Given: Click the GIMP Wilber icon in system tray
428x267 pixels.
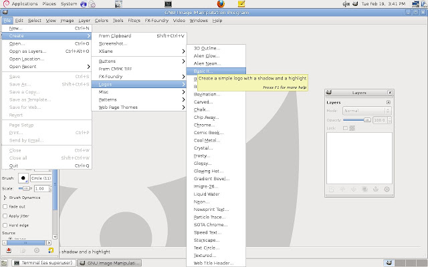Looking at the screenshot, I should click(x=355, y=4).
